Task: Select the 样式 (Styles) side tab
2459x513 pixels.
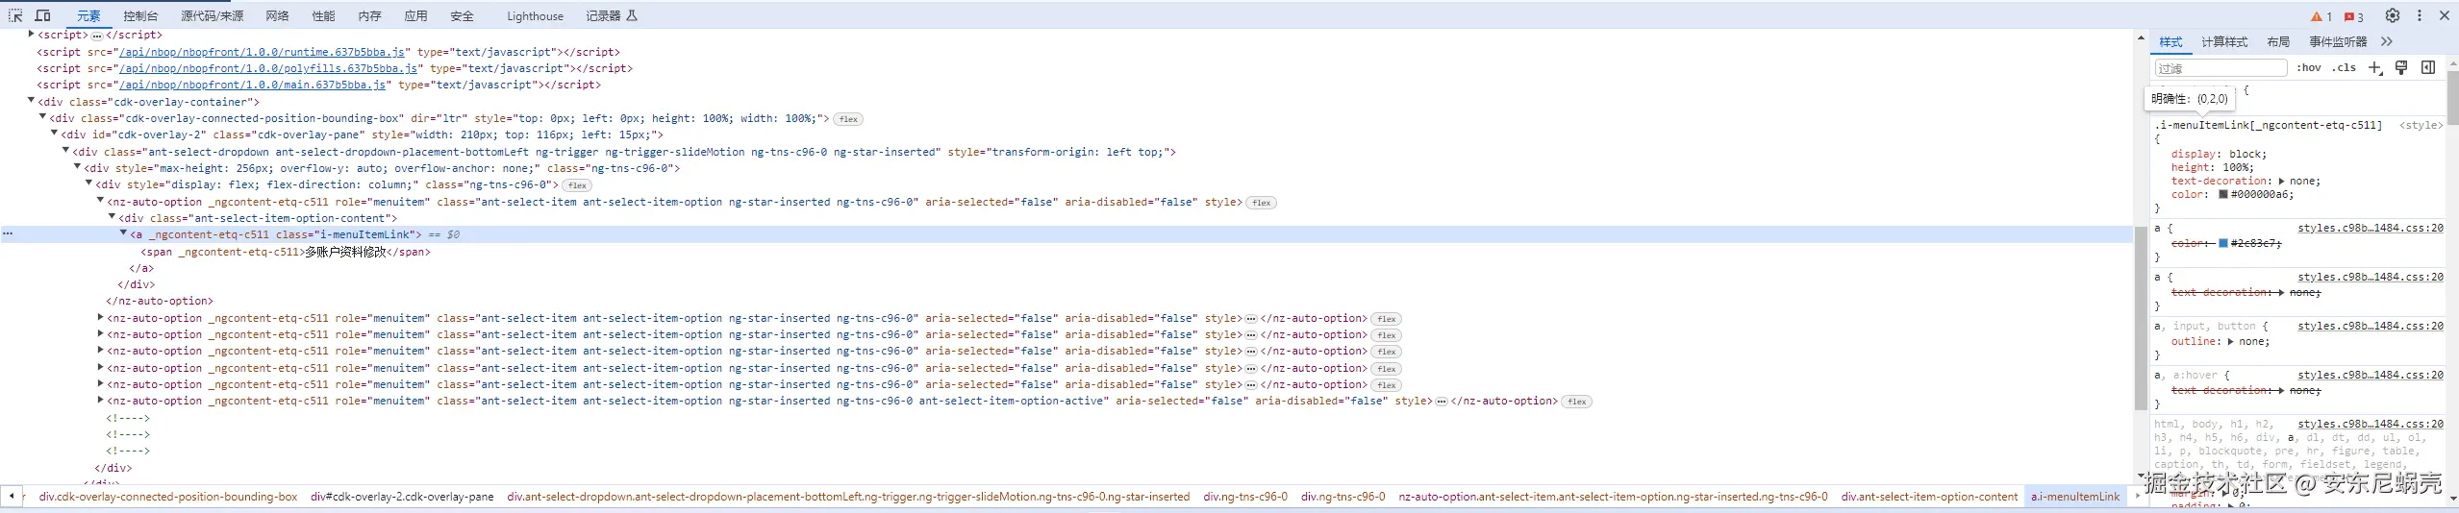Action: (2170, 42)
